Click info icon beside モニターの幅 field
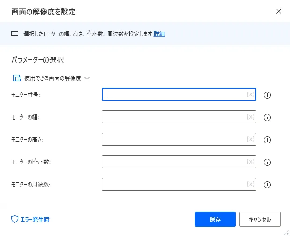290x236 pixels. pyautogui.click(x=268, y=117)
